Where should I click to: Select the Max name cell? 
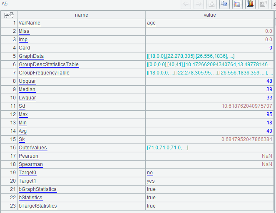tap(81, 114)
